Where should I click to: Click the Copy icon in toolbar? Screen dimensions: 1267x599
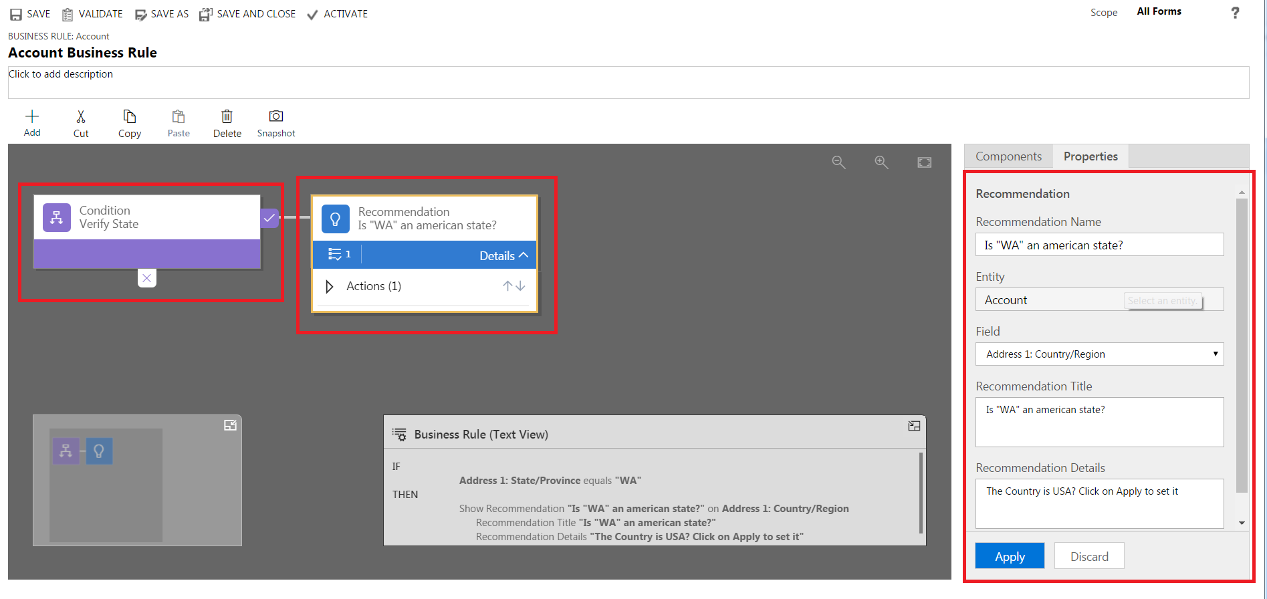[130, 117]
